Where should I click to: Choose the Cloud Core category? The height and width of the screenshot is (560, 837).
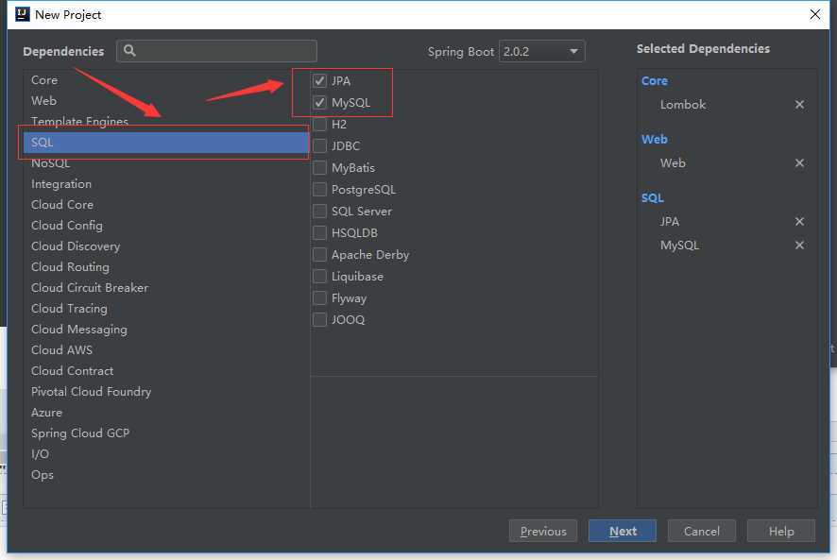166,205
